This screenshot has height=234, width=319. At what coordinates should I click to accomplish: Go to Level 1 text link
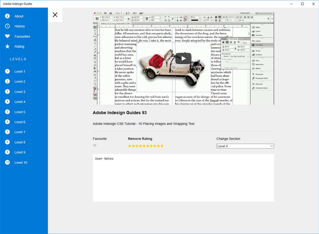20,72
